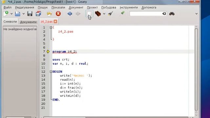Open the Інструменти menu

[129, 8]
